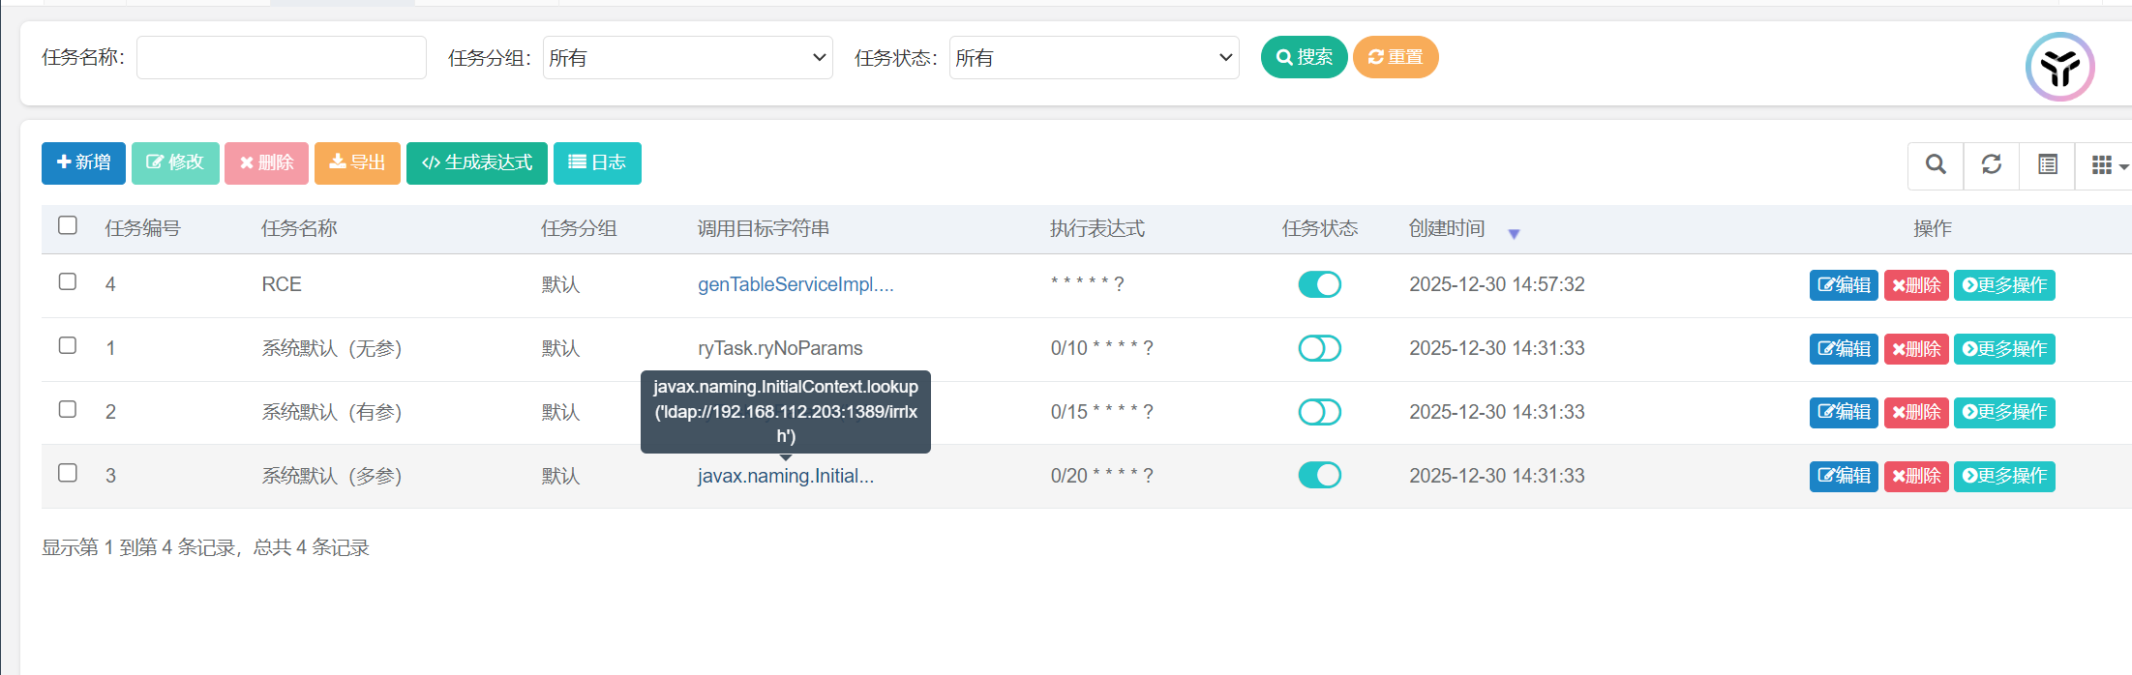Click the green 搜索 button
This screenshot has width=2132, height=675.
(1304, 57)
